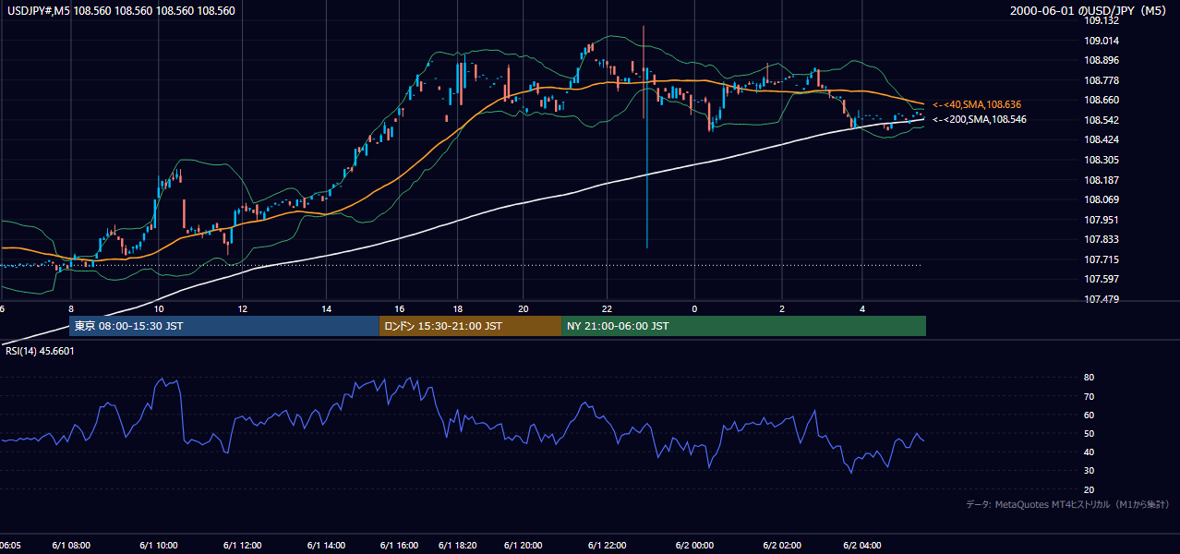Click price axis value 109.132
Viewport: 1180px width, 554px height.
point(1102,20)
